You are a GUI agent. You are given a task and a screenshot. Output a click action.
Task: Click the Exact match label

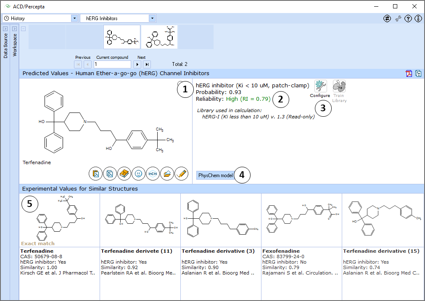pyautogui.click(x=38, y=243)
